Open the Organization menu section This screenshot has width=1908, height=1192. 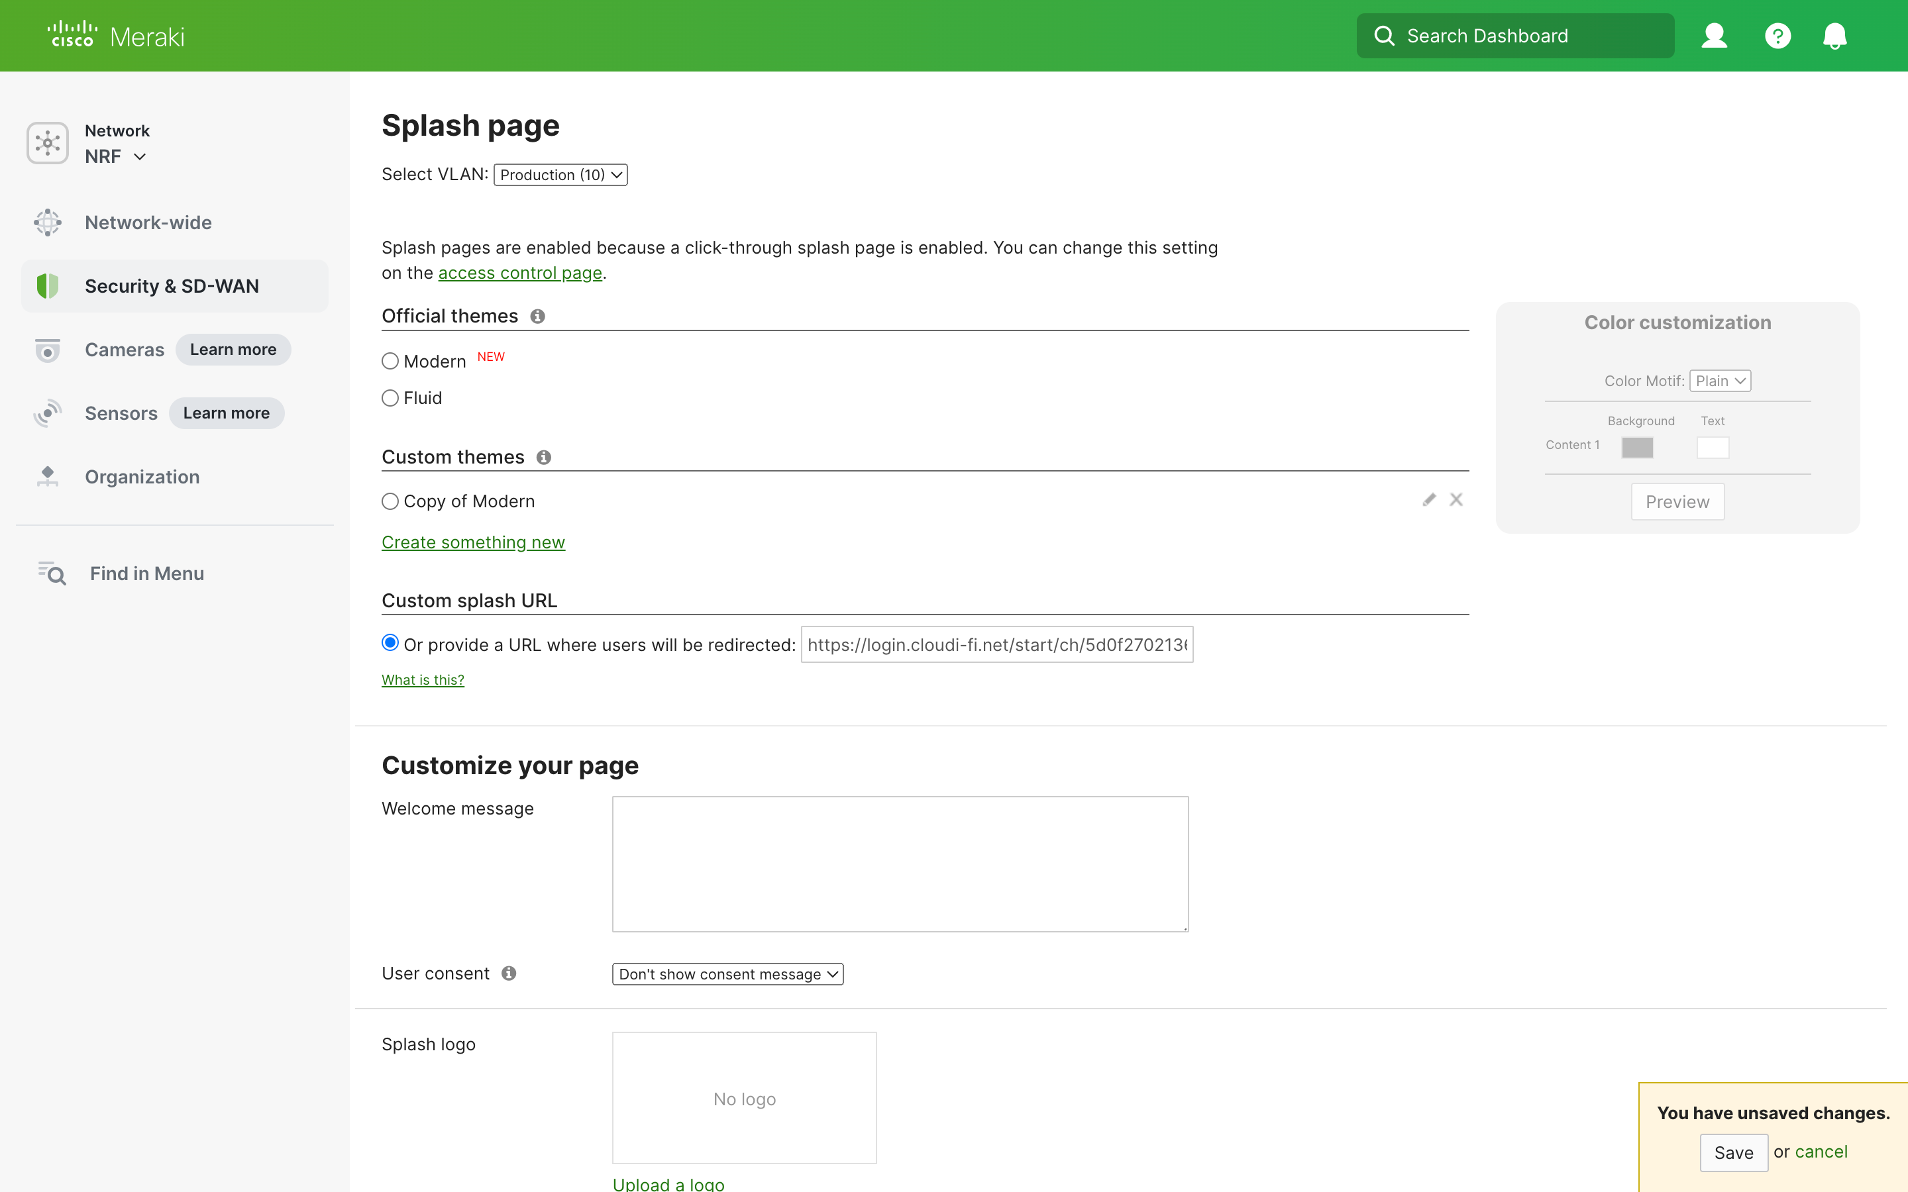(142, 476)
